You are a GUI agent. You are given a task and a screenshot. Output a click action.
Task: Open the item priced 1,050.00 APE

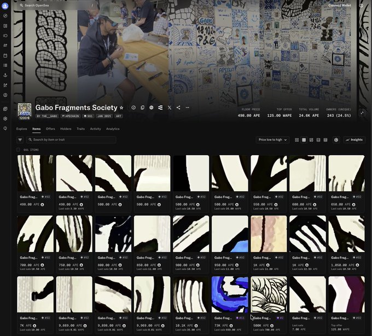click(x=347, y=243)
